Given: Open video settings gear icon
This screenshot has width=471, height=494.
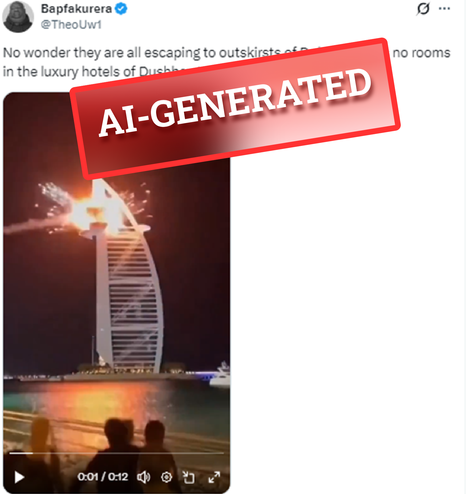Looking at the screenshot, I should coord(167,477).
